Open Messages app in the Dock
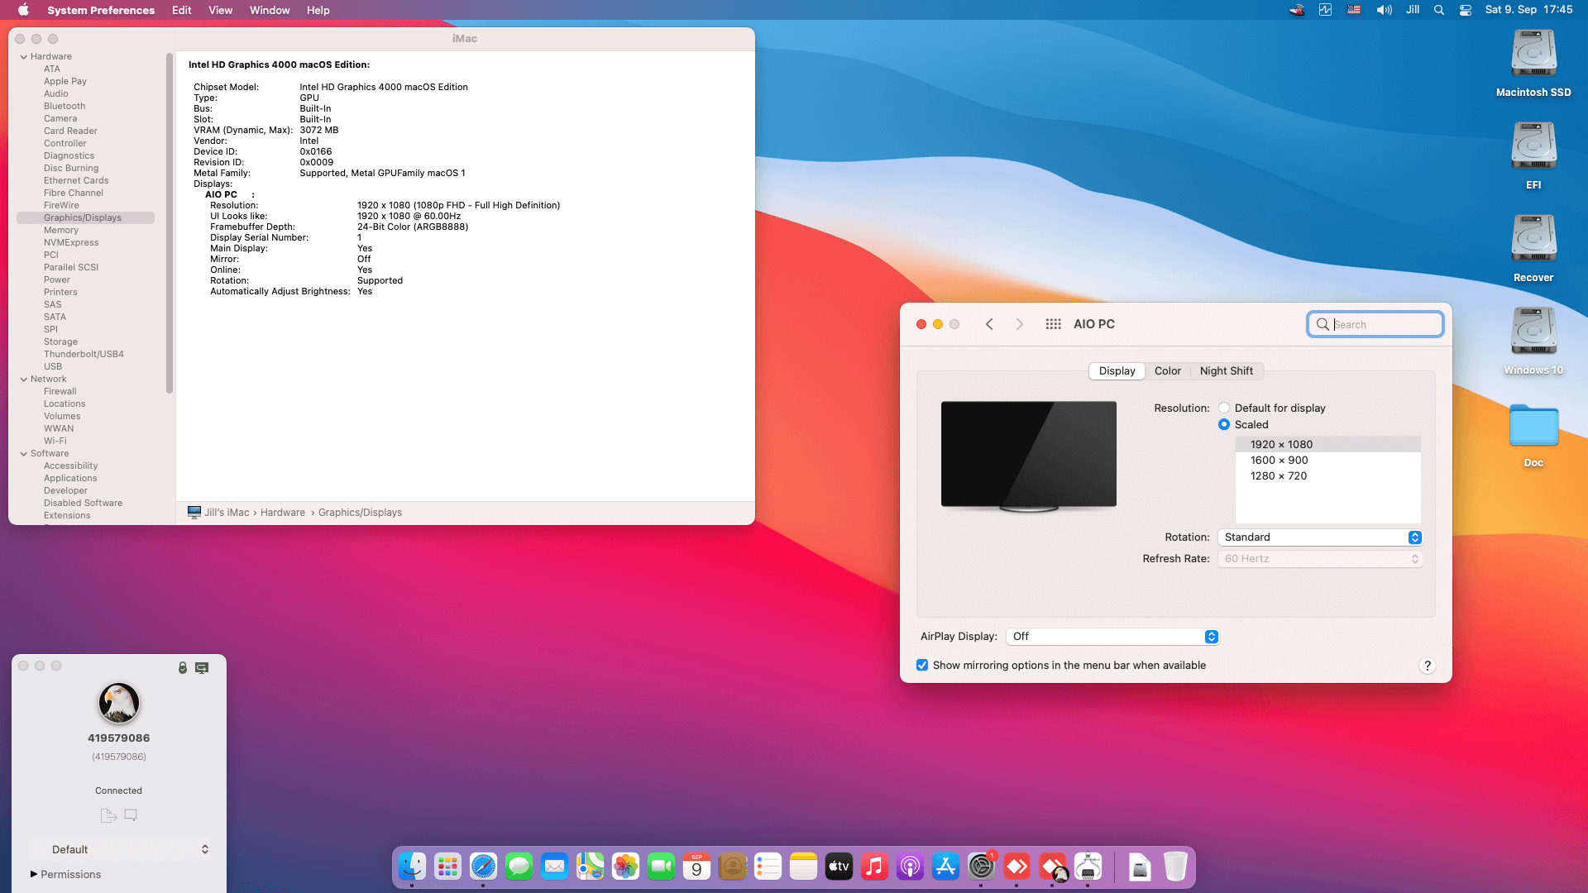Screen dimensions: 1588x893 point(519,867)
